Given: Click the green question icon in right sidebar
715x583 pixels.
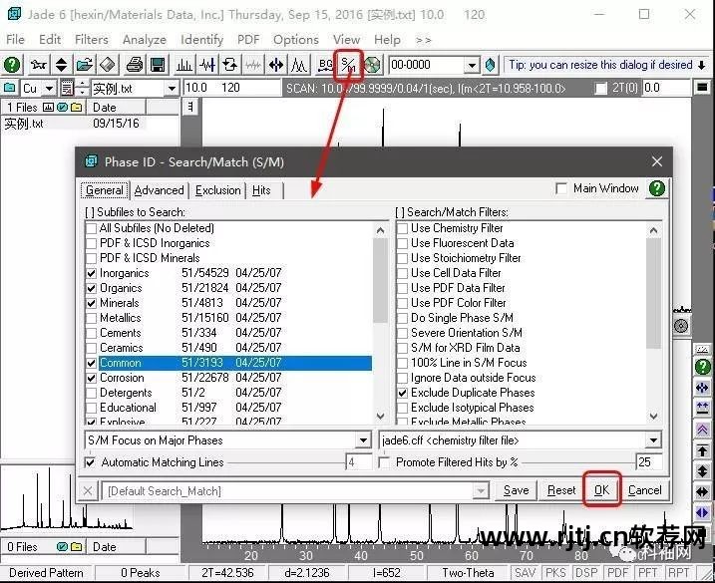Looking at the screenshot, I should tap(703, 367).
